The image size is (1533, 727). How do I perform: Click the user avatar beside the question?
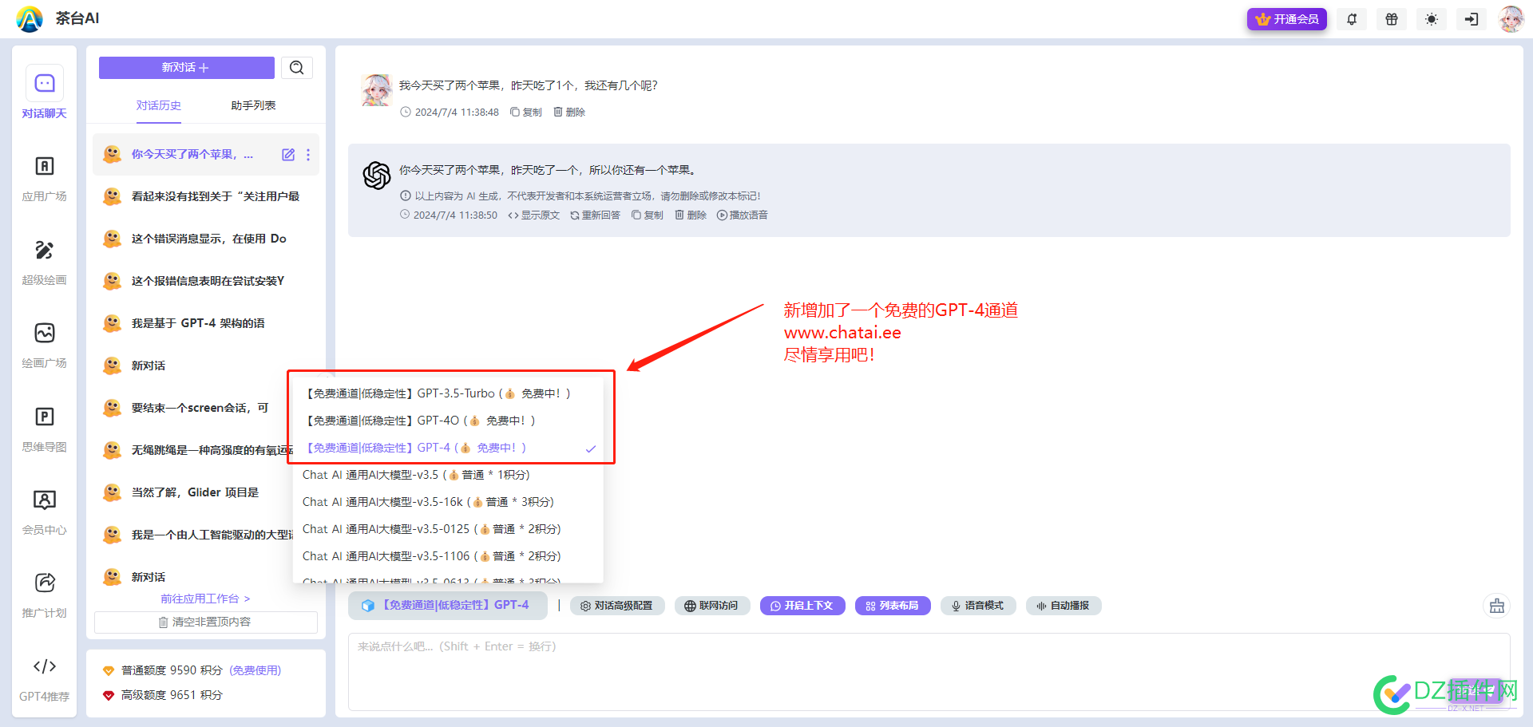click(x=376, y=90)
